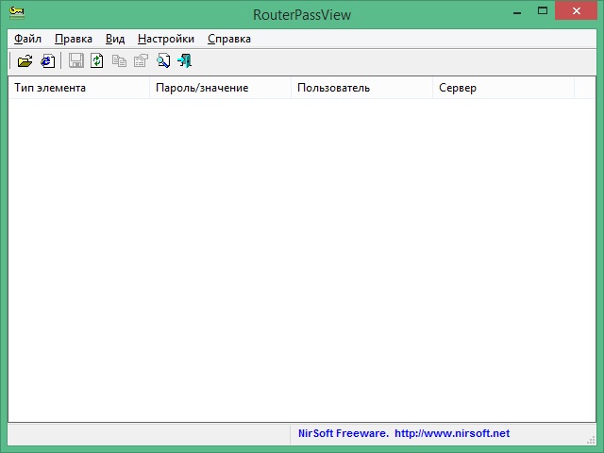The height and width of the screenshot is (453, 604).
Task: Open the Настройки menu
Action: pos(166,39)
